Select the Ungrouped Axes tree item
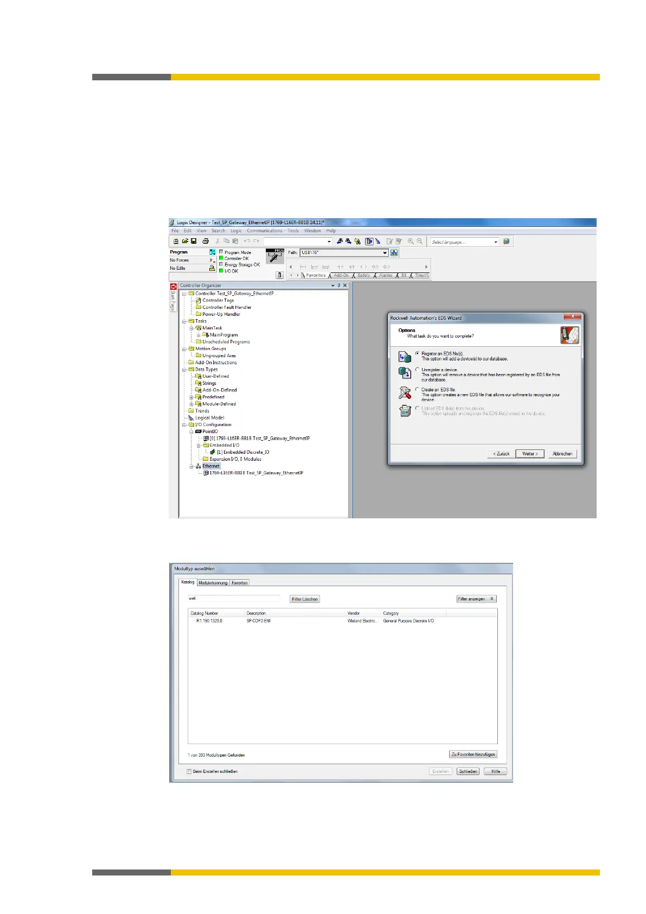 pyautogui.click(x=219, y=356)
